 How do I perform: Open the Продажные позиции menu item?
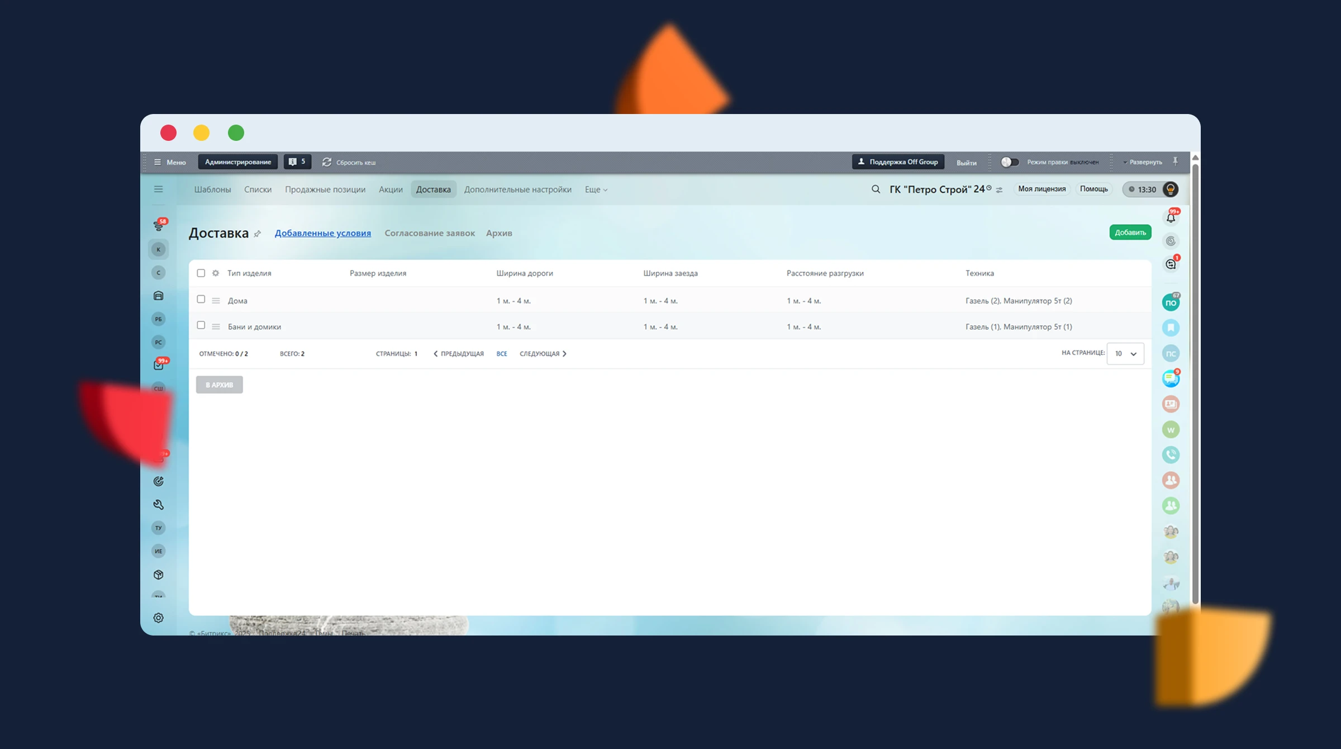[x=325, y=189]
